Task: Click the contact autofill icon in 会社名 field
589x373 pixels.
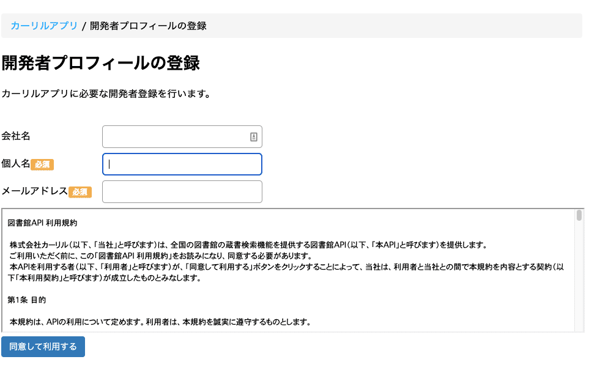Action: click(254, 137)
